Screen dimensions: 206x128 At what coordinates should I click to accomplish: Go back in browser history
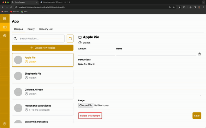tap(3, 7)
